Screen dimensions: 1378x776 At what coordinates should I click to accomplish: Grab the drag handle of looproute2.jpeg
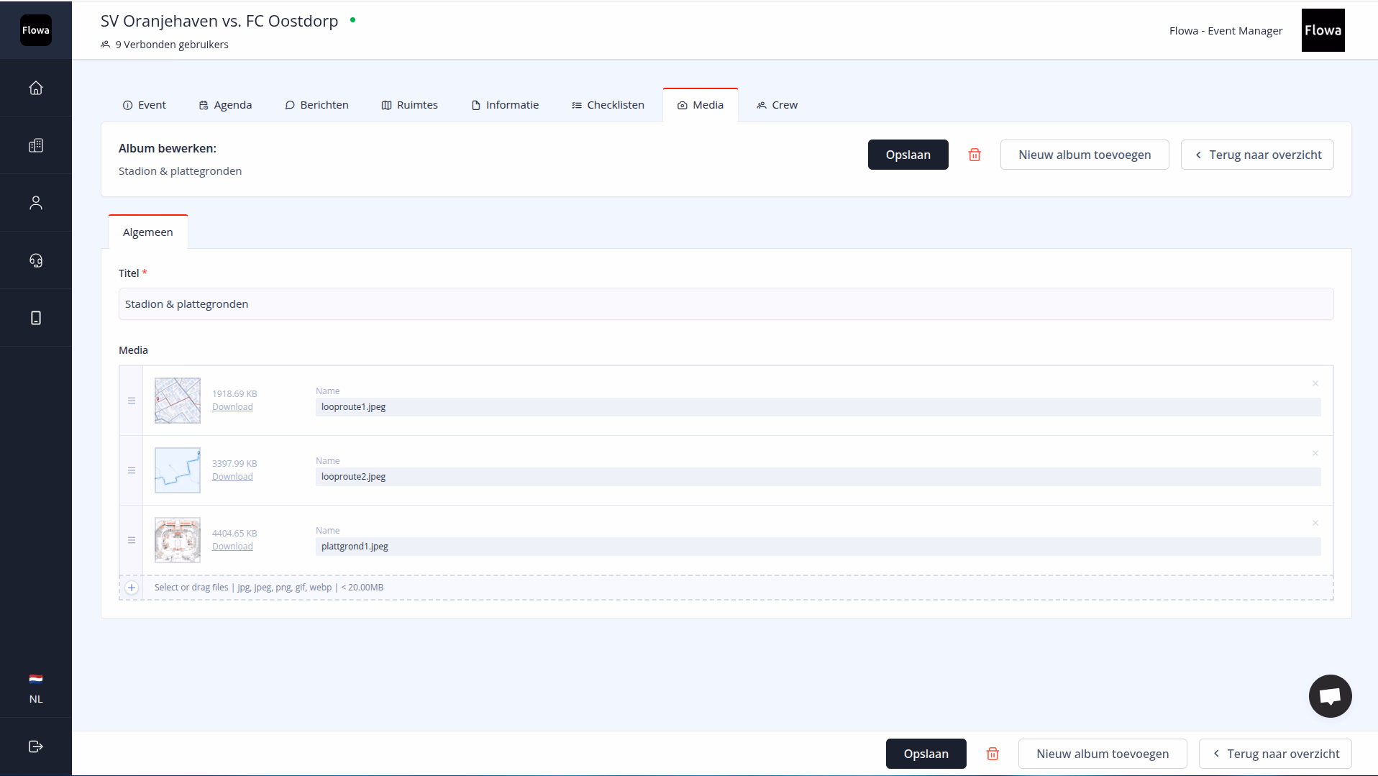coord(132,470)
